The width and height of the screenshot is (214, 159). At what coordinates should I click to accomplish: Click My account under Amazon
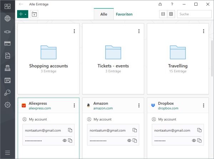coord(102,120)
